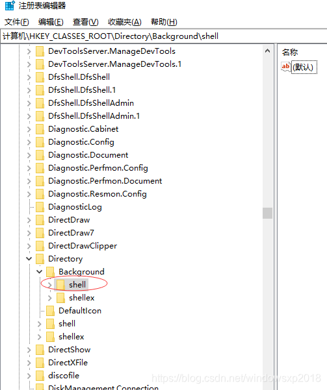Select the shellex key directly under Directory
327x390 pixels.
[x=72, y=337]
